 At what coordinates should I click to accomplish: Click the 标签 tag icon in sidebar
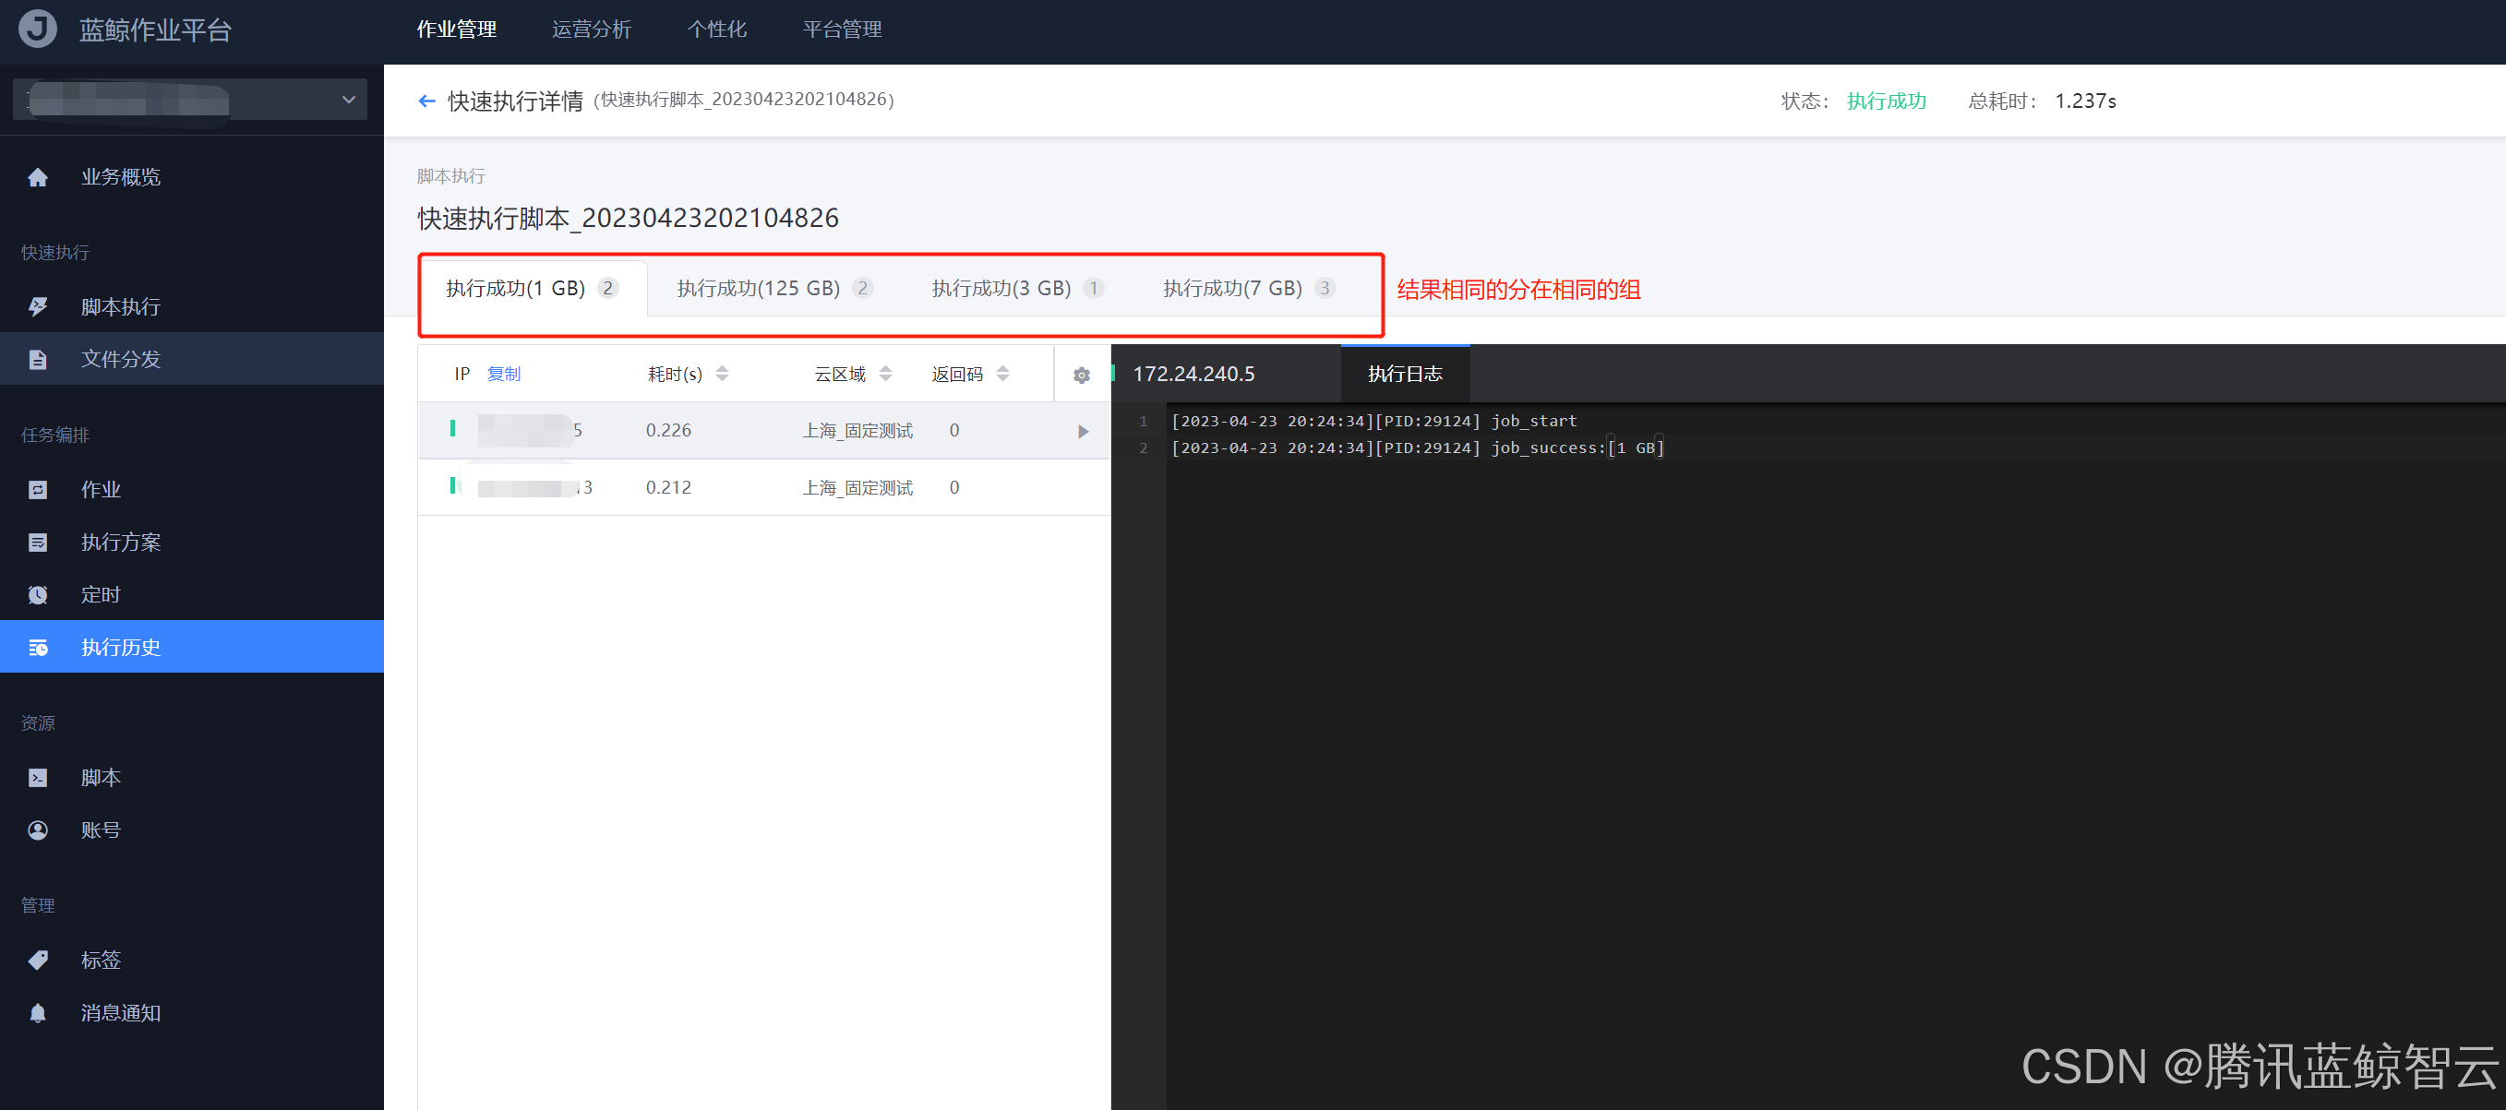[38, 961]
